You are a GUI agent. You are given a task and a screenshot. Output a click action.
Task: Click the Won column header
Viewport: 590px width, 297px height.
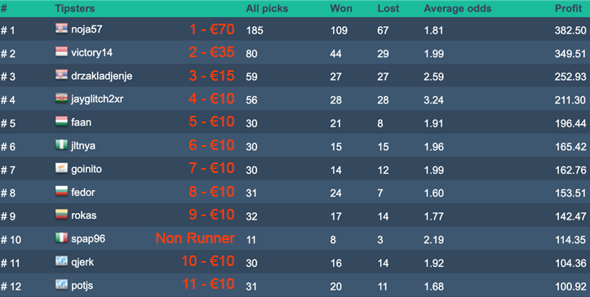click(x=341, y=8)
